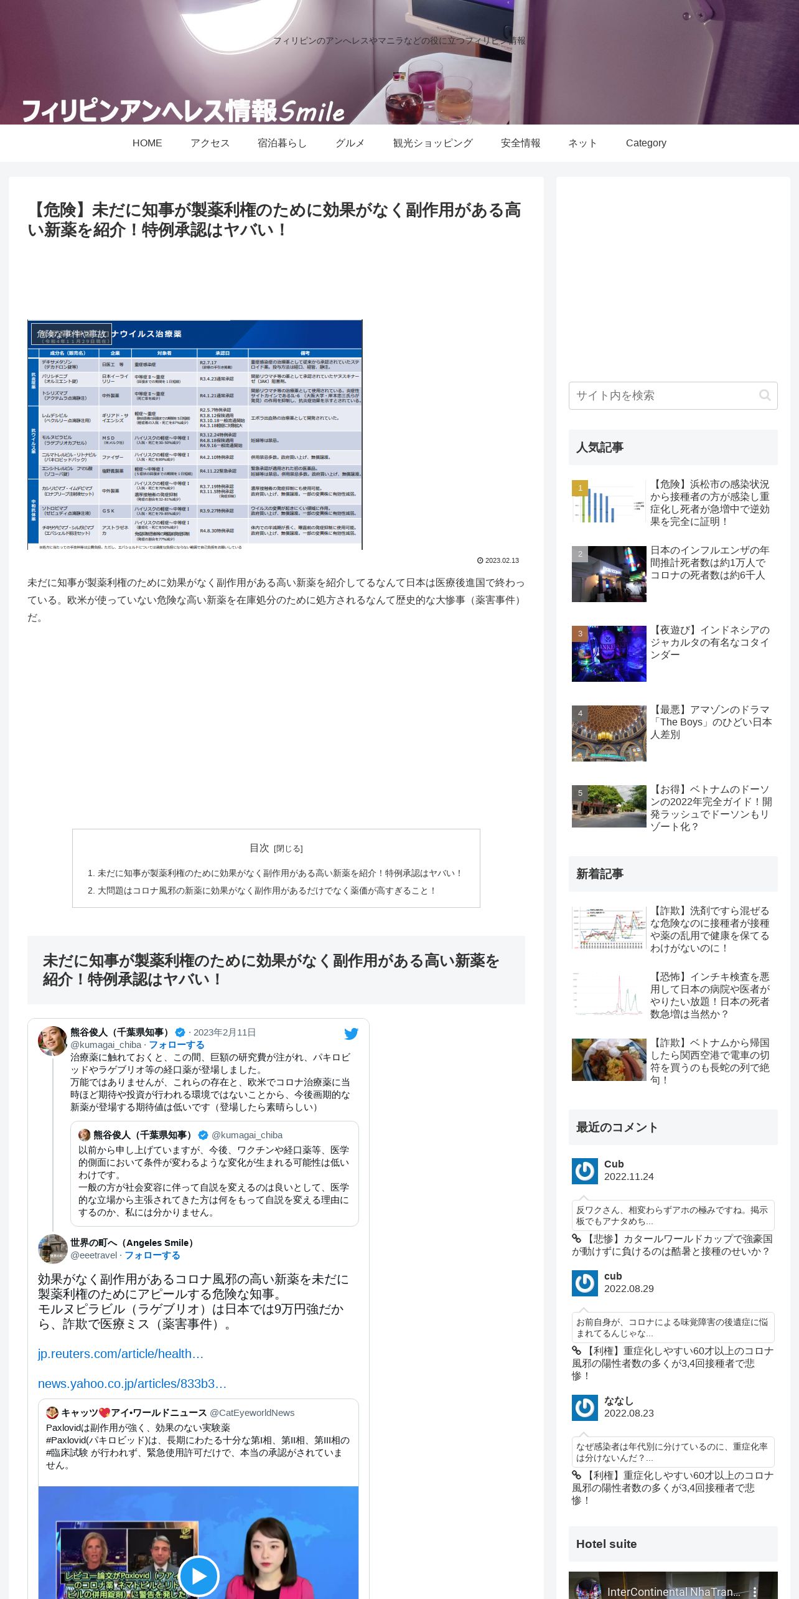Open 【お得】ベトナムのドーソン article
The image size is (799, 1599).
click(x=711, y=808)
